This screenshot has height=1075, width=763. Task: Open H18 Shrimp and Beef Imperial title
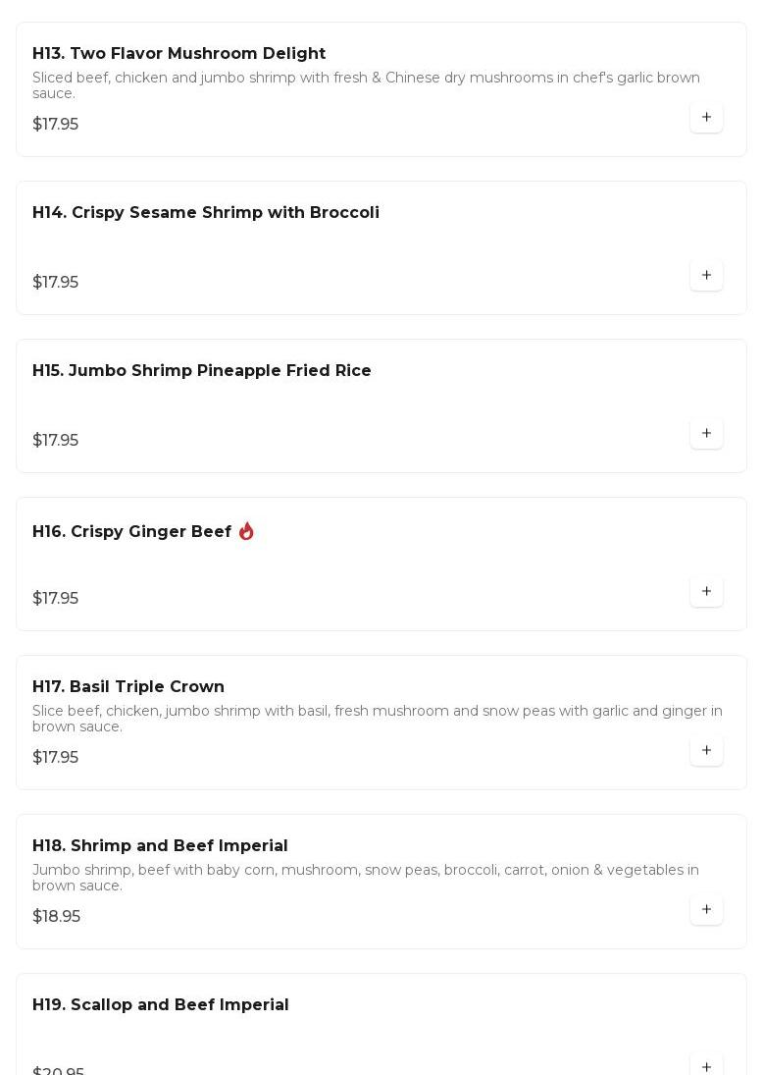(x=160, y=846)
